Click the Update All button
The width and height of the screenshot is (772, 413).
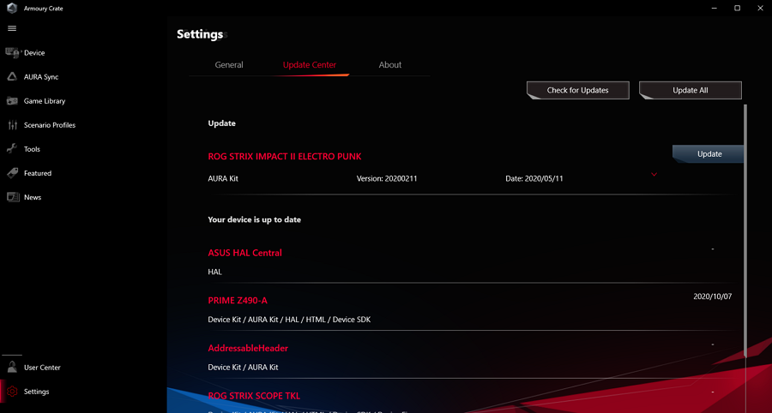pyautogui.click(x=691, y=91)
